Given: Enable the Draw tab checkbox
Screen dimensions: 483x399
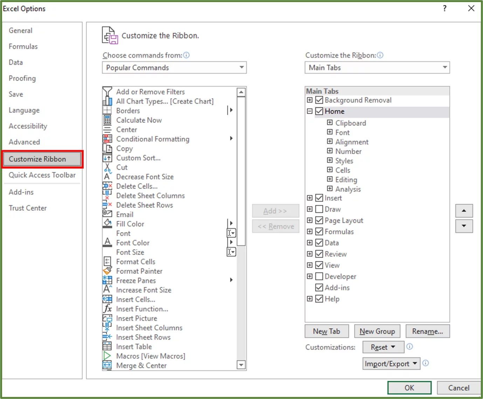Looking at the screenshot, I should (319, 209).
